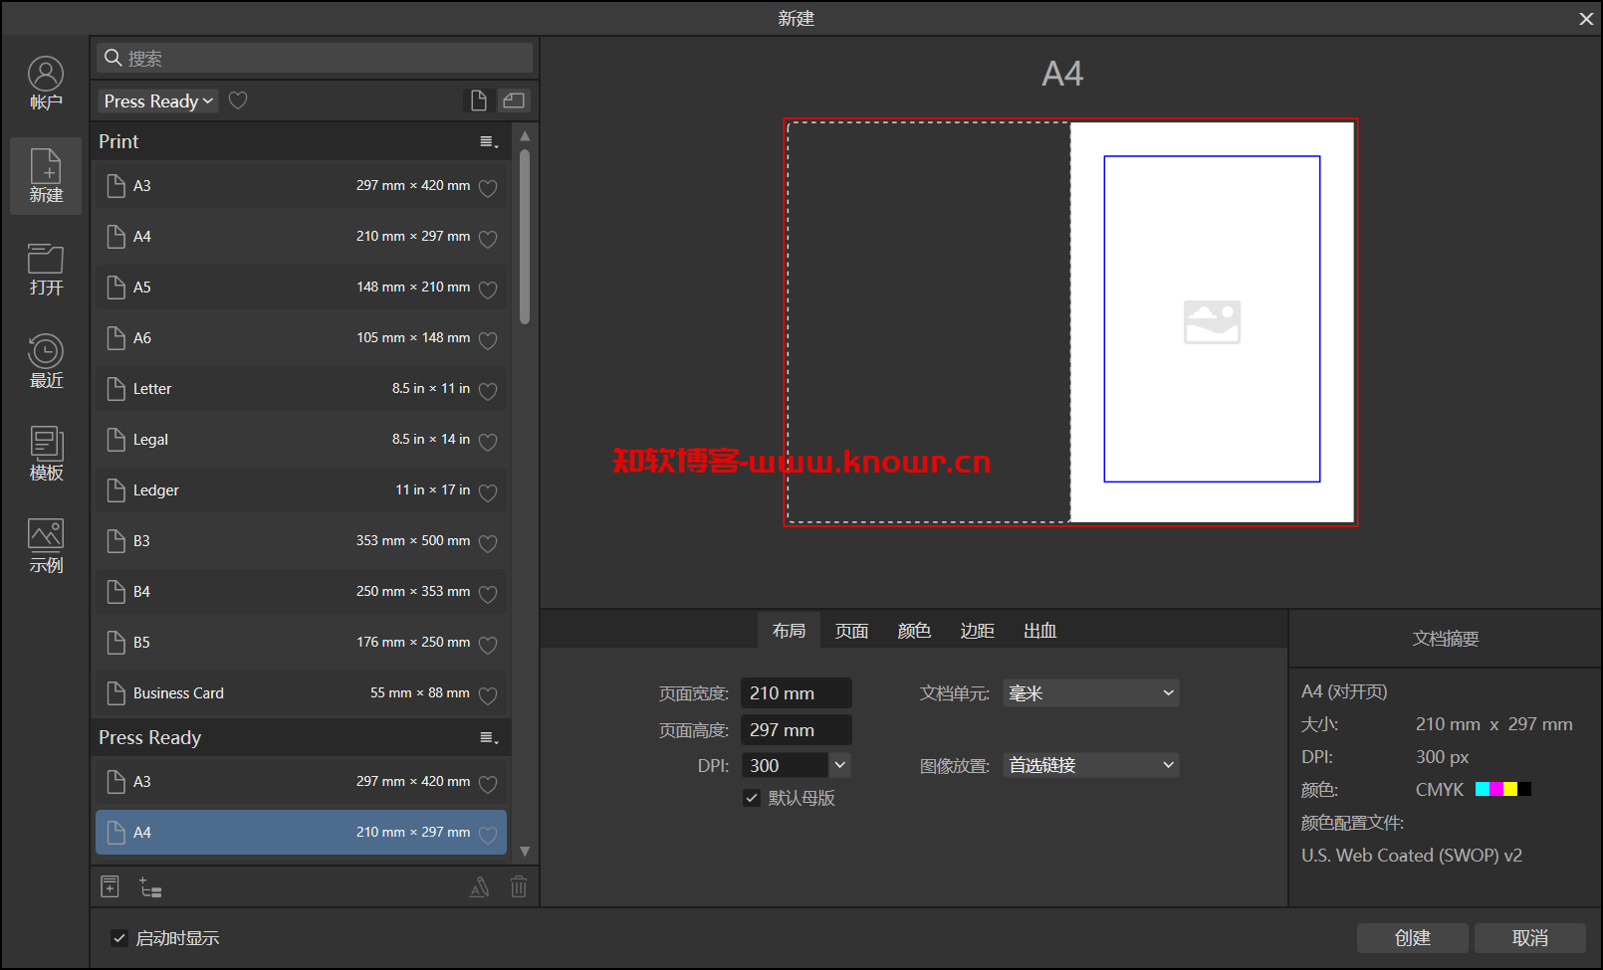The image size is (1603, 970).
Task: Select the 新建 new document section
Action: (46, 176)
